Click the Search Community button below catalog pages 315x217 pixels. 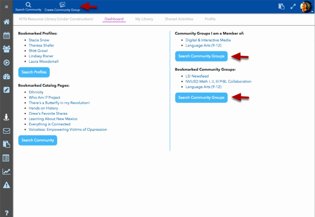38,140
